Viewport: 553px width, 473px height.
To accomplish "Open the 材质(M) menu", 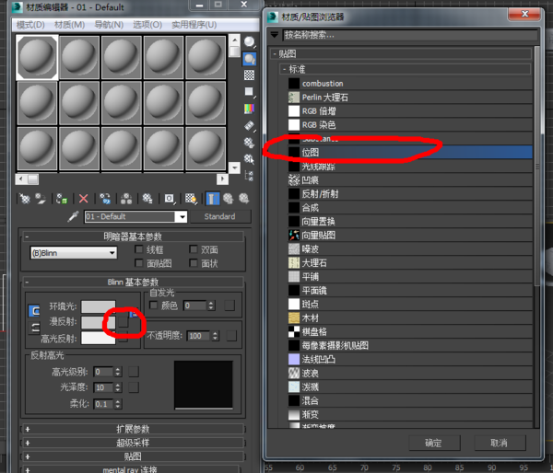I will click(x=69, y=25).
